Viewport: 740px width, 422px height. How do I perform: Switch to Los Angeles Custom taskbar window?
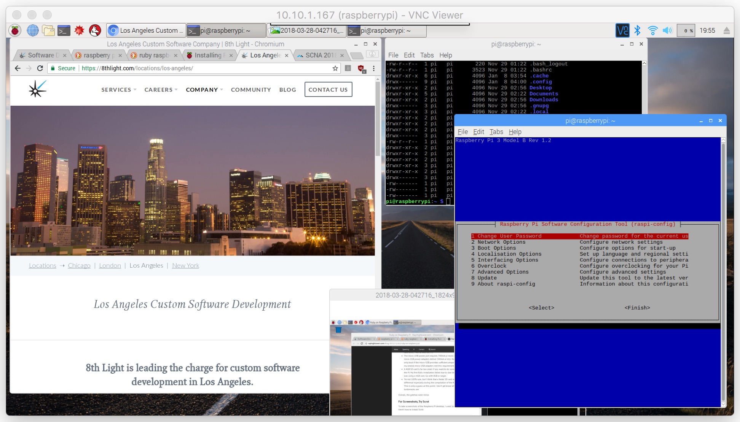(146, 30)
